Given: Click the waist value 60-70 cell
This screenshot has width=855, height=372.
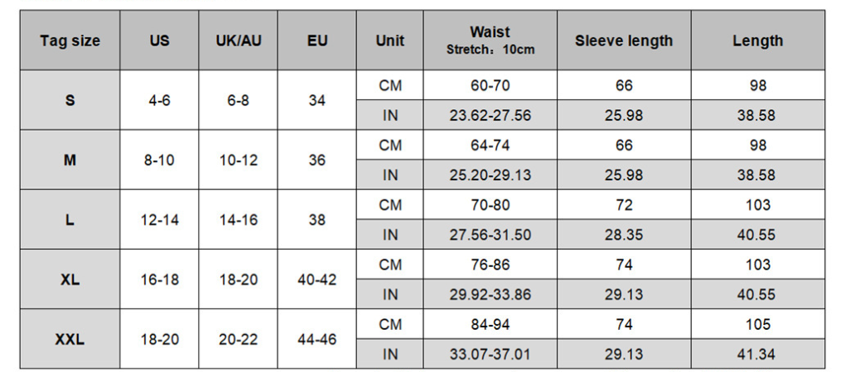Looking at the screenshot, I should pos(490,85).
